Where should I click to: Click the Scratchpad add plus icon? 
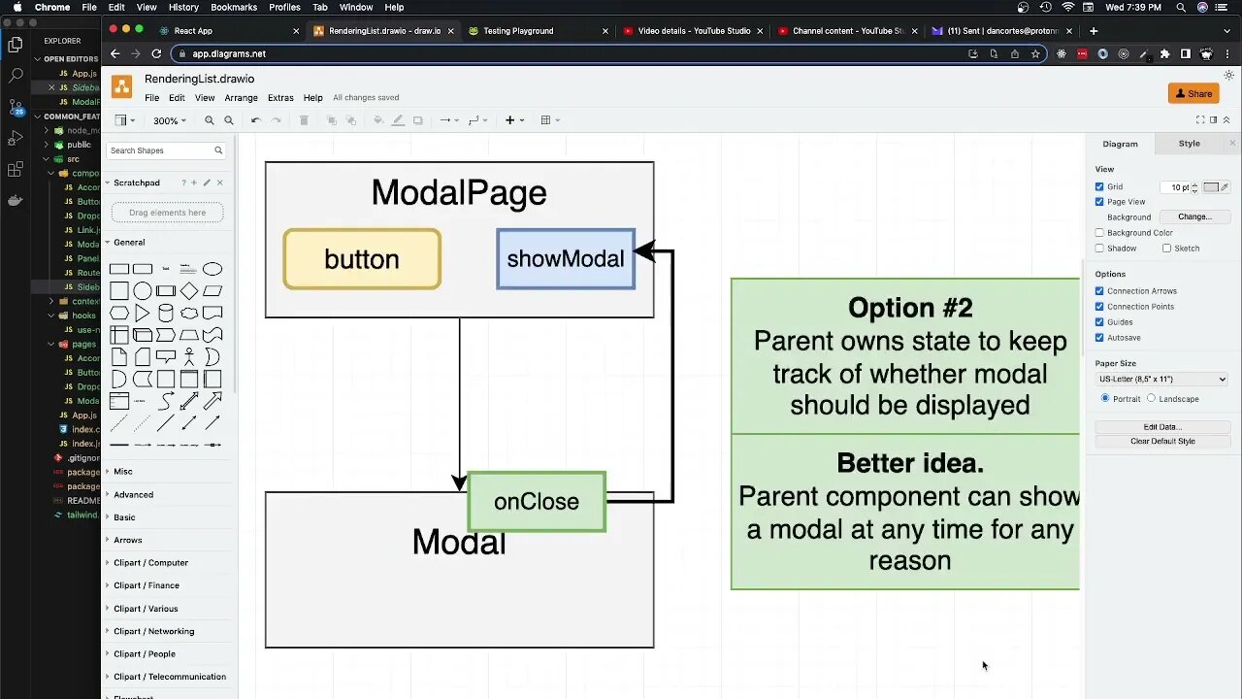(194, 183)
